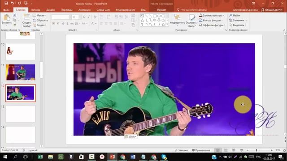
Task: Toggle Заметки notes pane
Action: (181, 150)
